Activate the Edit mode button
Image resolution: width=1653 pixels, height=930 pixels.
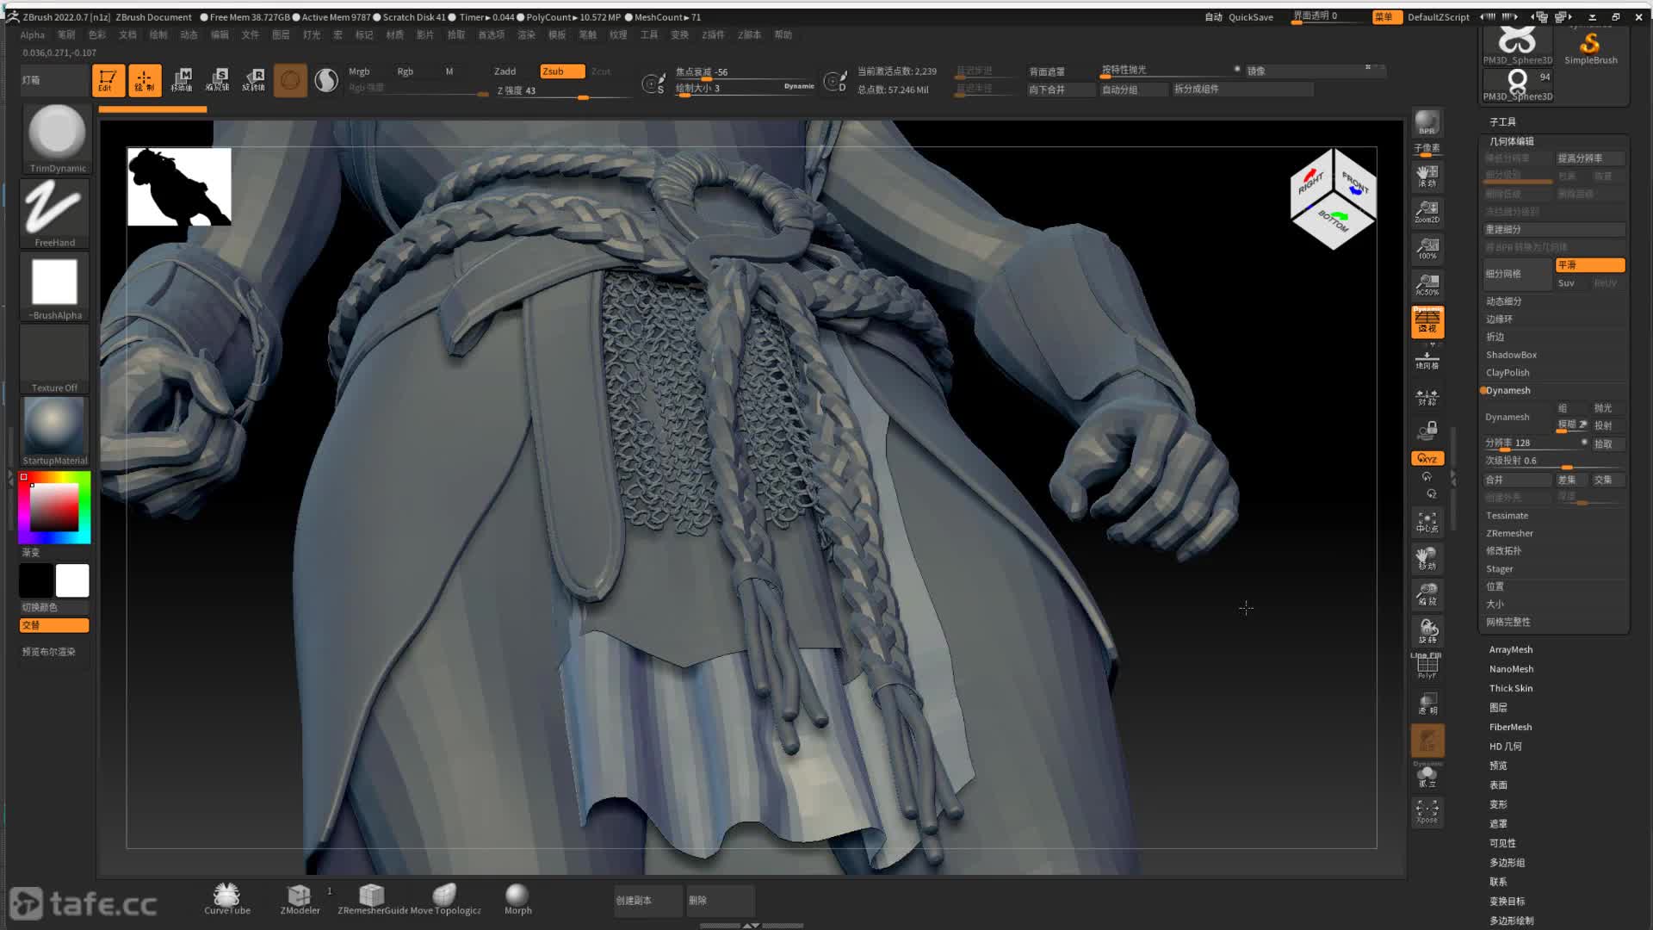pyautogui.click(x=108, y=80)
